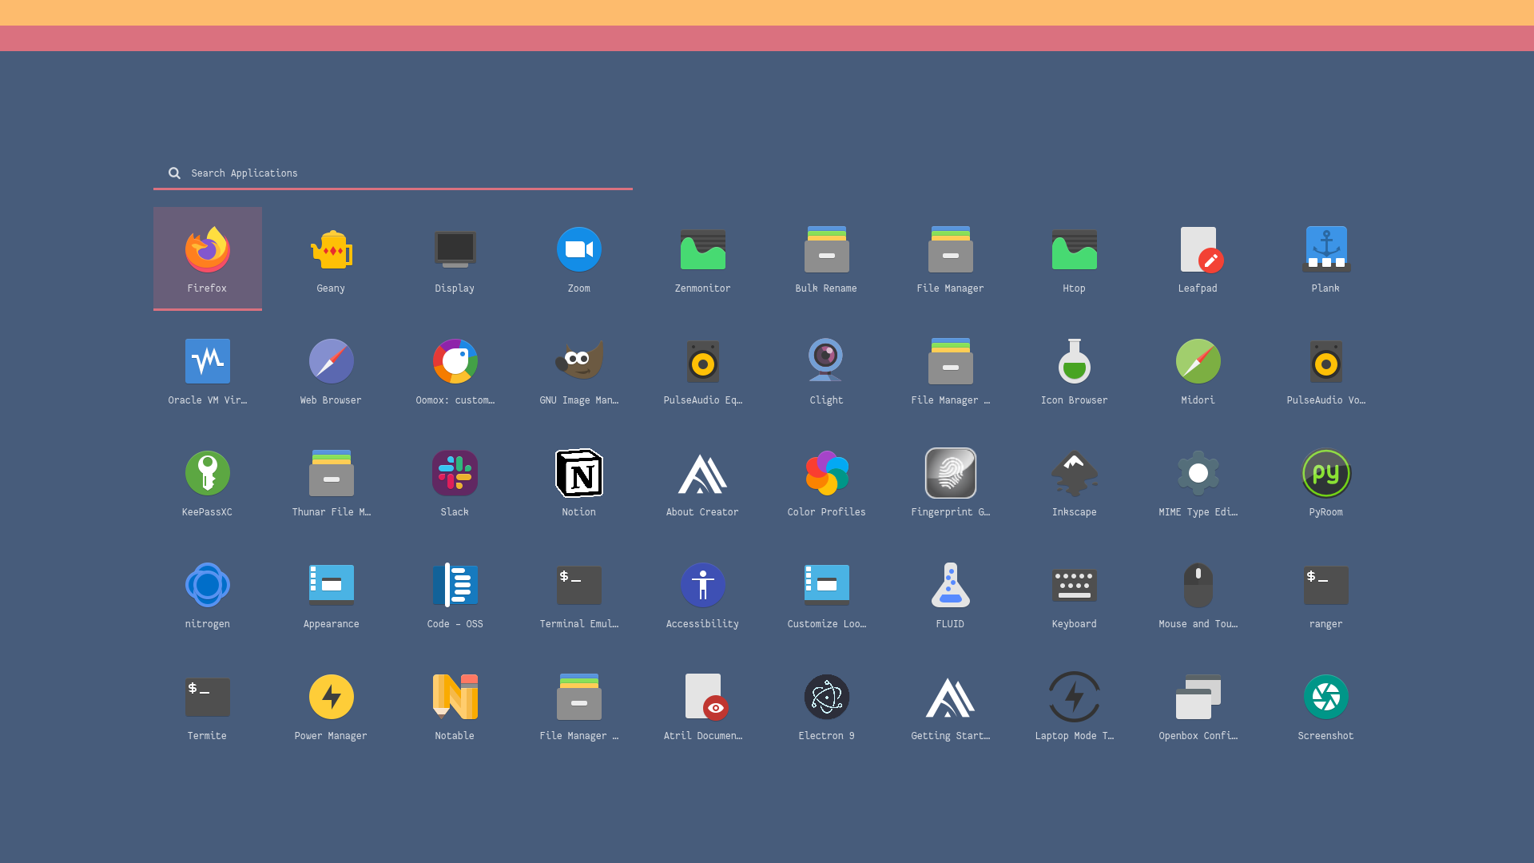Open the PyRoom writing app

pyautogui.click(x=1325, y=481)
